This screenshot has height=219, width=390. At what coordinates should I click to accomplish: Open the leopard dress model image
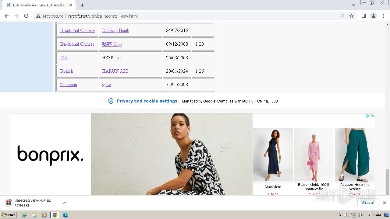[x=172, y=154]
